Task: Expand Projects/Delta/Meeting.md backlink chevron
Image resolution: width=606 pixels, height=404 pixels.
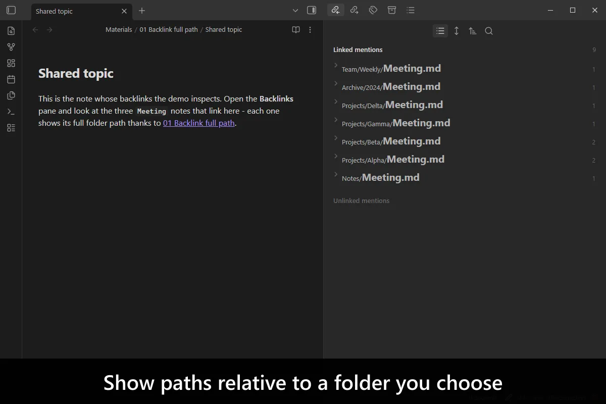Action: coord(336,102)
